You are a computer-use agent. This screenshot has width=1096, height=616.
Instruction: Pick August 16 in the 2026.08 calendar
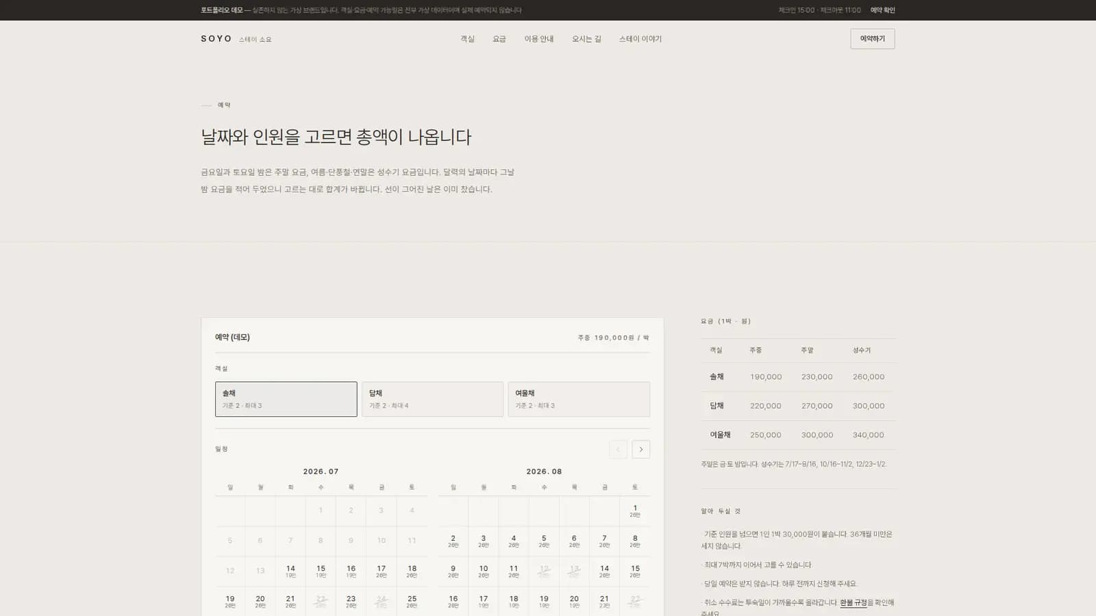453,601
